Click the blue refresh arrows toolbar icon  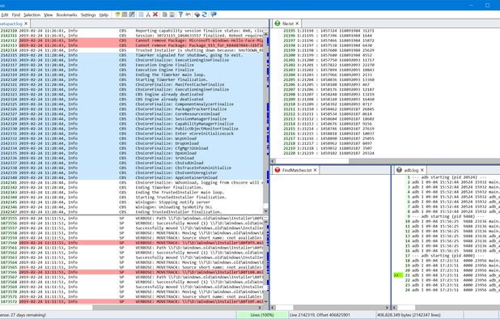[205, 15]
